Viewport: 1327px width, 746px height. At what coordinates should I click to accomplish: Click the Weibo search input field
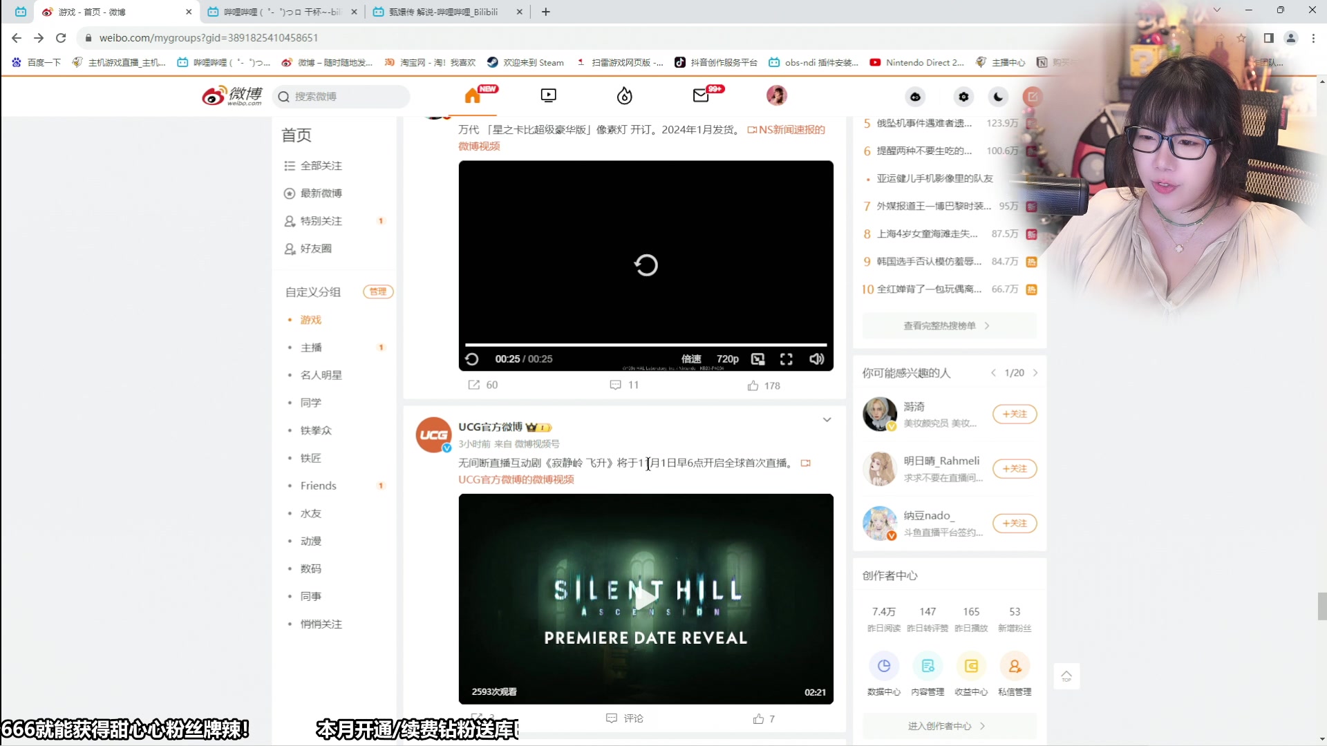[x=342, y=97]
